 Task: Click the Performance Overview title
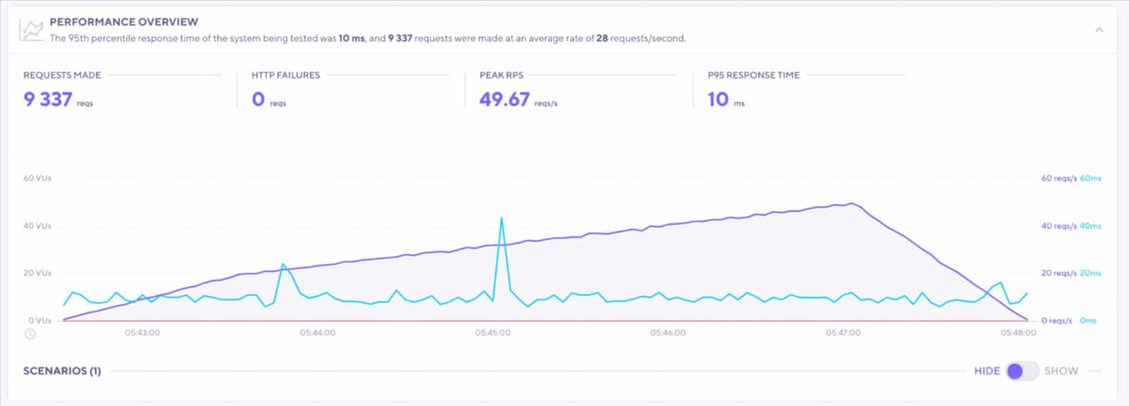(x=124, y=22)
